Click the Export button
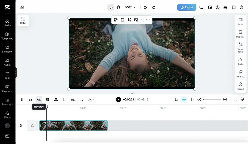This screenshot has width=248, height=144. pyautogui.click(x=187, y=7)
